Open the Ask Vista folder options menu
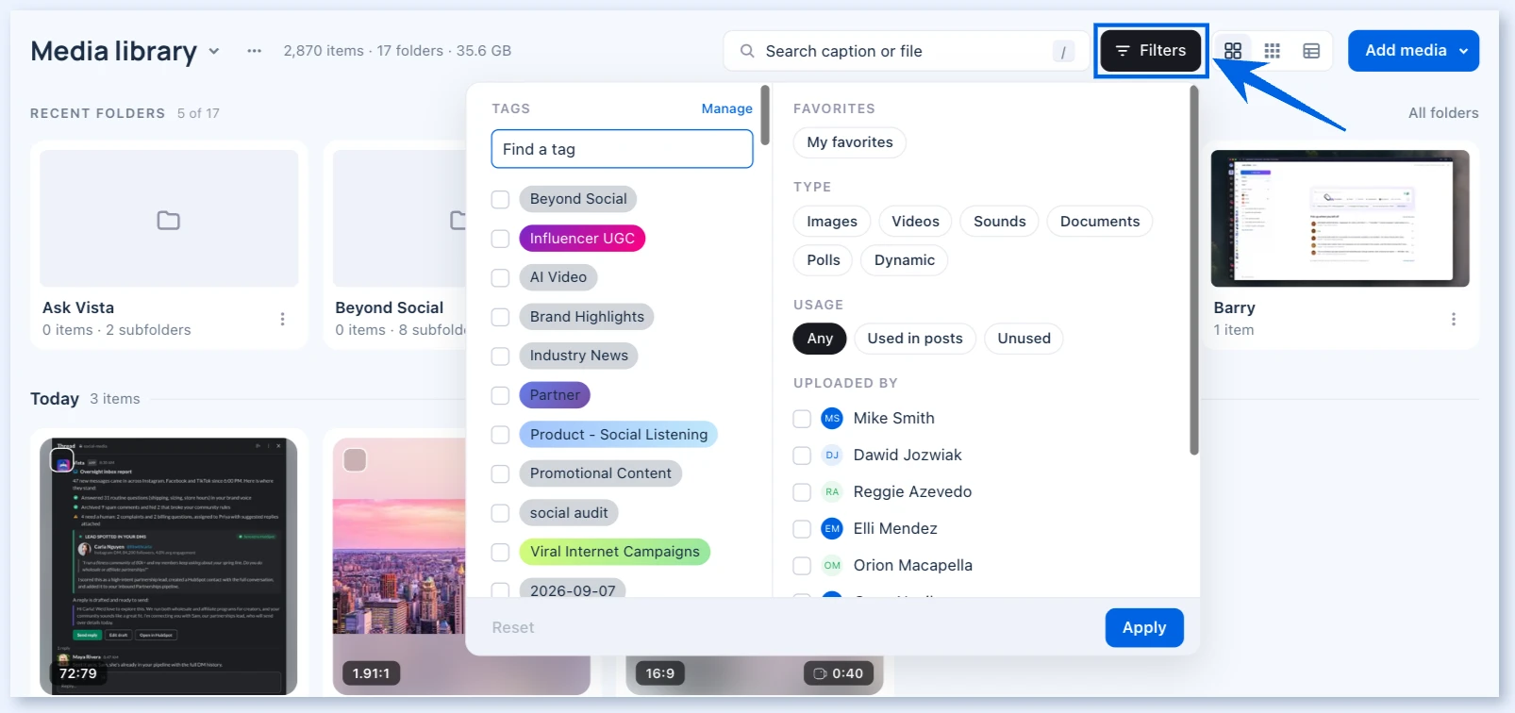The height and width of the screenshot is (713, 1515). pos(282,319)
